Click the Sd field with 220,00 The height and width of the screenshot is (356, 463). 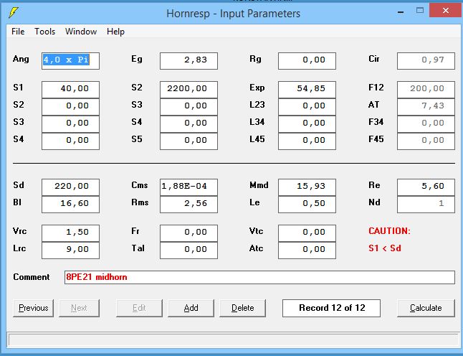(70, 187)
